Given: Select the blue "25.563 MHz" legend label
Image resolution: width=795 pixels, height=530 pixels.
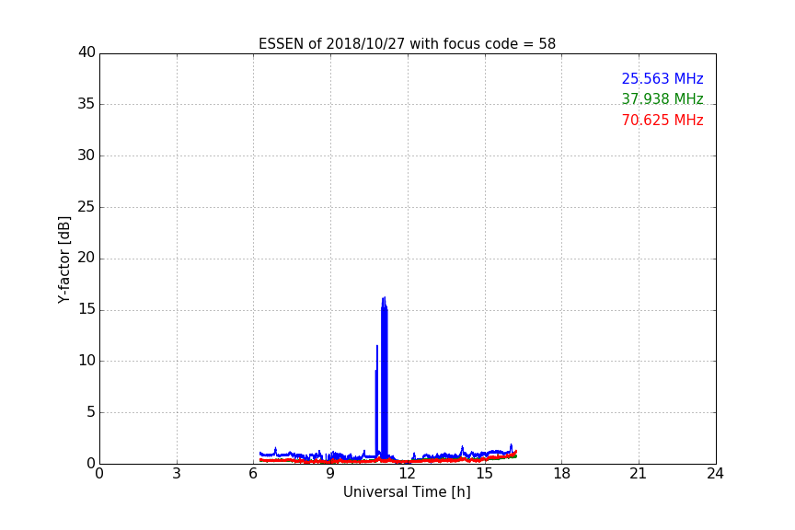Looking at the screenshot, I should [x=662, y=78].
